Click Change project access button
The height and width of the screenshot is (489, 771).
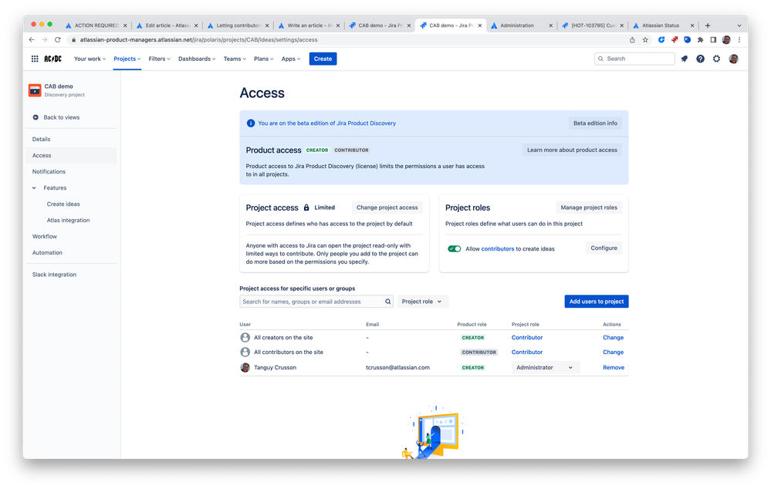387,207
